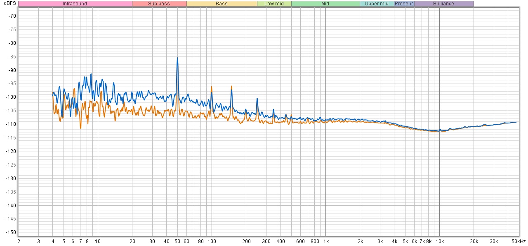Click the 100 frequency axis label
Screen dimensions: 528x246
pos(212,241)
